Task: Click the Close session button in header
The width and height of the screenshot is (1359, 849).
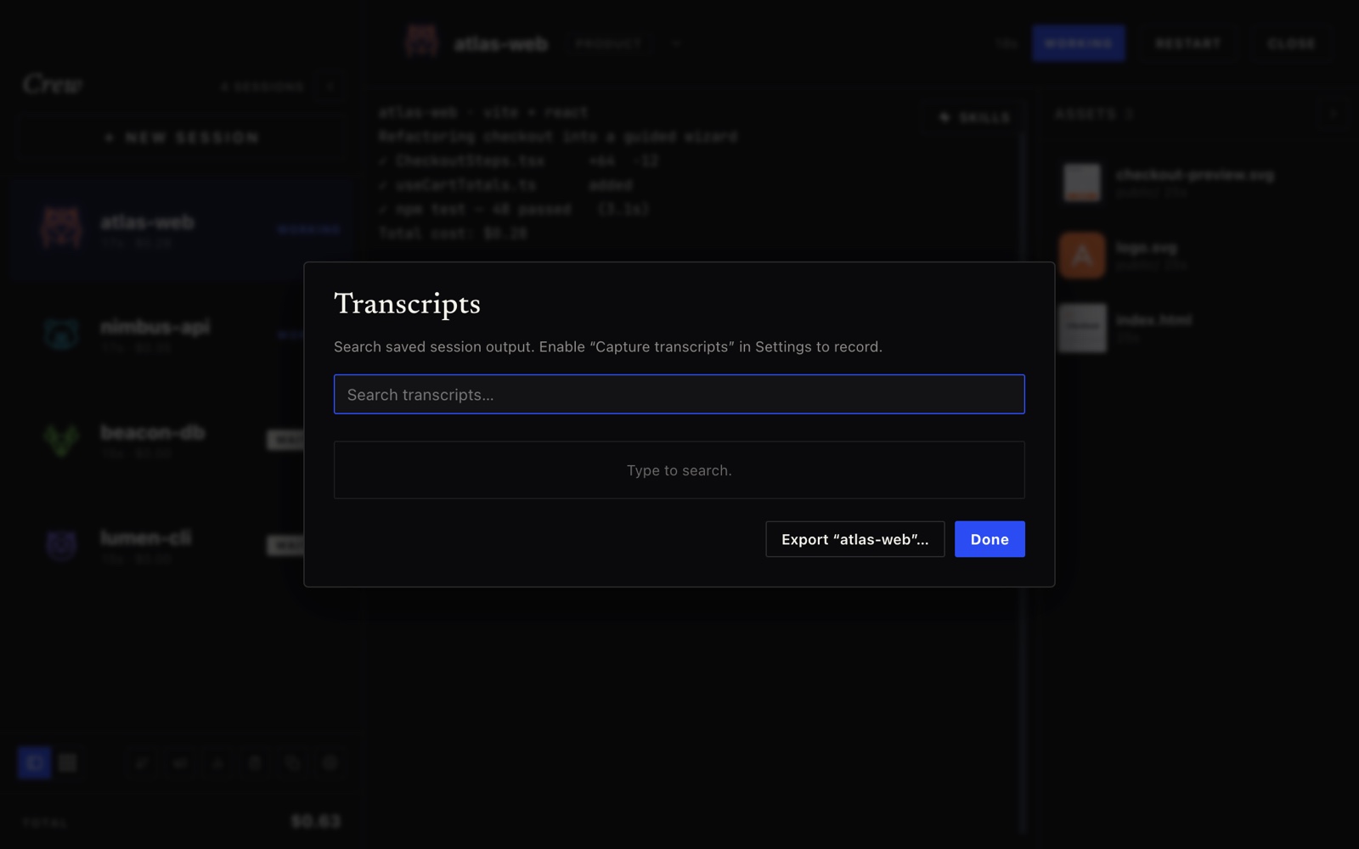Action: (1291, 43)
